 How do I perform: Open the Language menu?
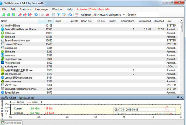click(41, 9)
